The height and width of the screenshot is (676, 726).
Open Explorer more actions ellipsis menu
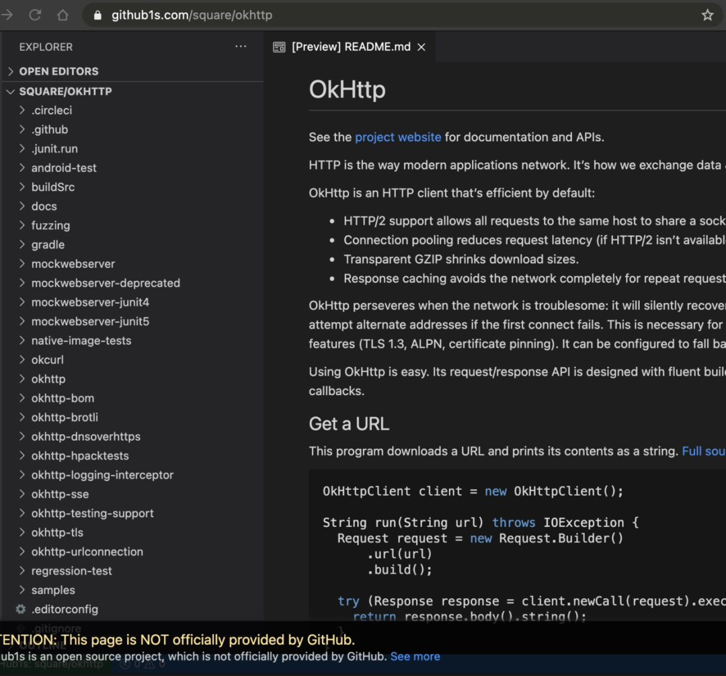(x=241, y=46)
